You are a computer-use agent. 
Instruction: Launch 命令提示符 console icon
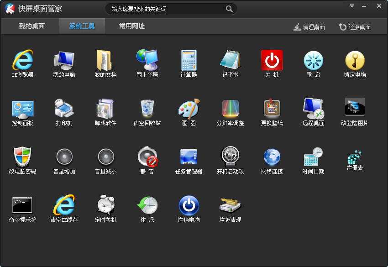pos(22,205)
